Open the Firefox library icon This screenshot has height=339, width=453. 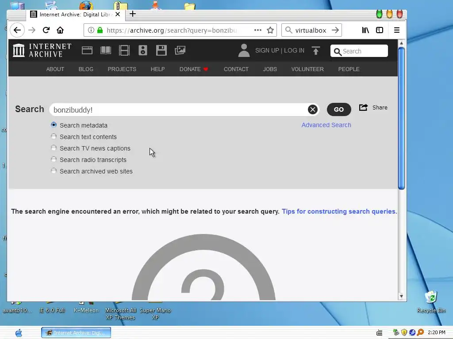pyautogui.click(x=365, y=30)
